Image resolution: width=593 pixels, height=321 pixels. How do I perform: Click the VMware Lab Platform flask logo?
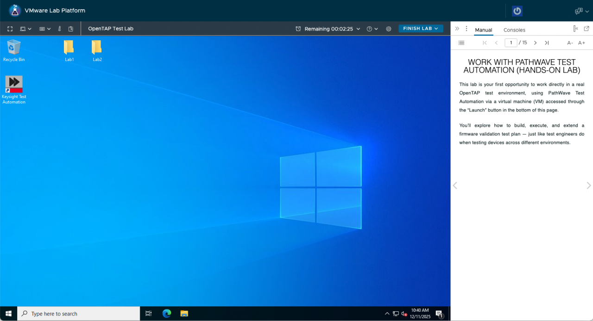pos(15,10)
